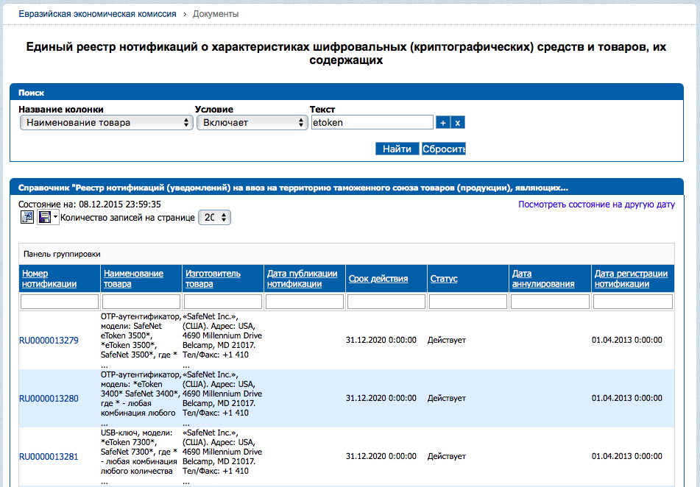Open notification RU0000013279
The width and height of the screenshot is (700, 487).
(x=49, y=340)
